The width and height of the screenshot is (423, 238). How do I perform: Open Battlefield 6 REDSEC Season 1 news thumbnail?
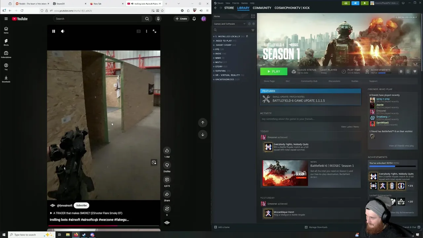click(285, 173)
